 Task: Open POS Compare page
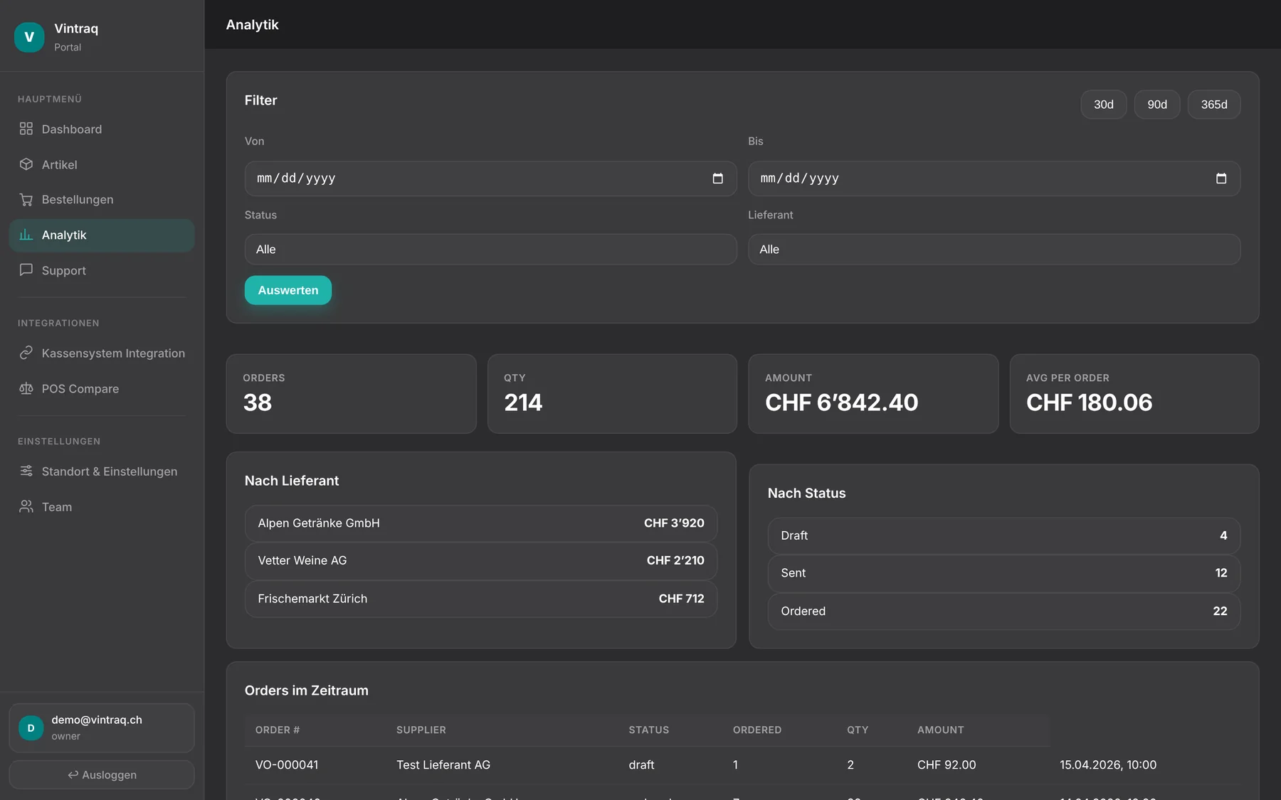pyautogui.click(x=102, y=388)
